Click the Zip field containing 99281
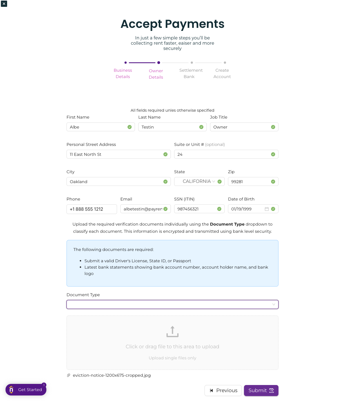 coord(253,181)
